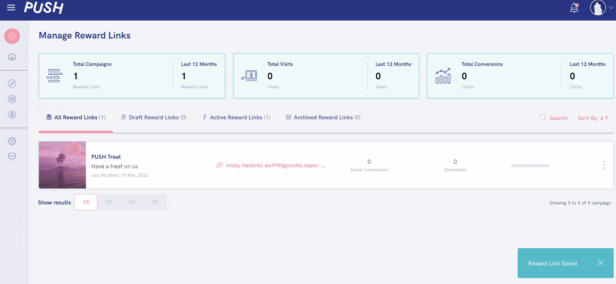Open the misty-helsinki reward link URL
This screenshot has width=616, height=284.
(x=275, y=165)
